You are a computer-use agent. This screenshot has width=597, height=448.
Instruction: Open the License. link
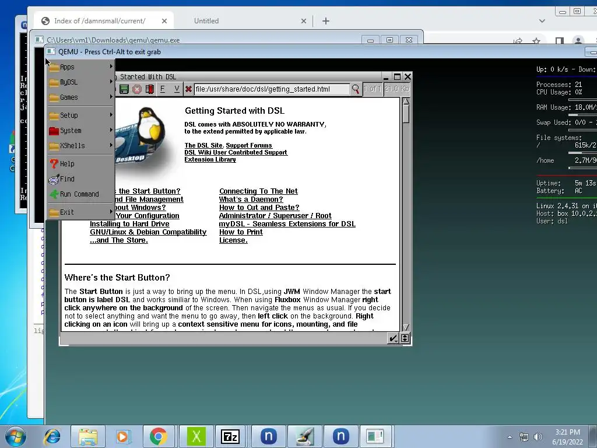pyautogui.click(x=233, y=240)
